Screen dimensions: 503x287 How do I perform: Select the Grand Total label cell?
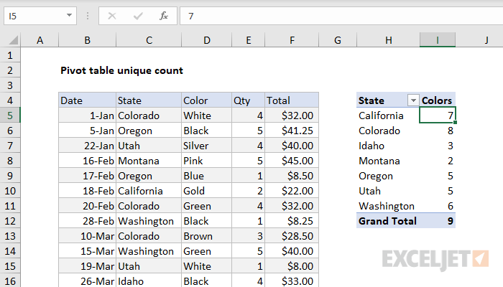coord(387,221)
